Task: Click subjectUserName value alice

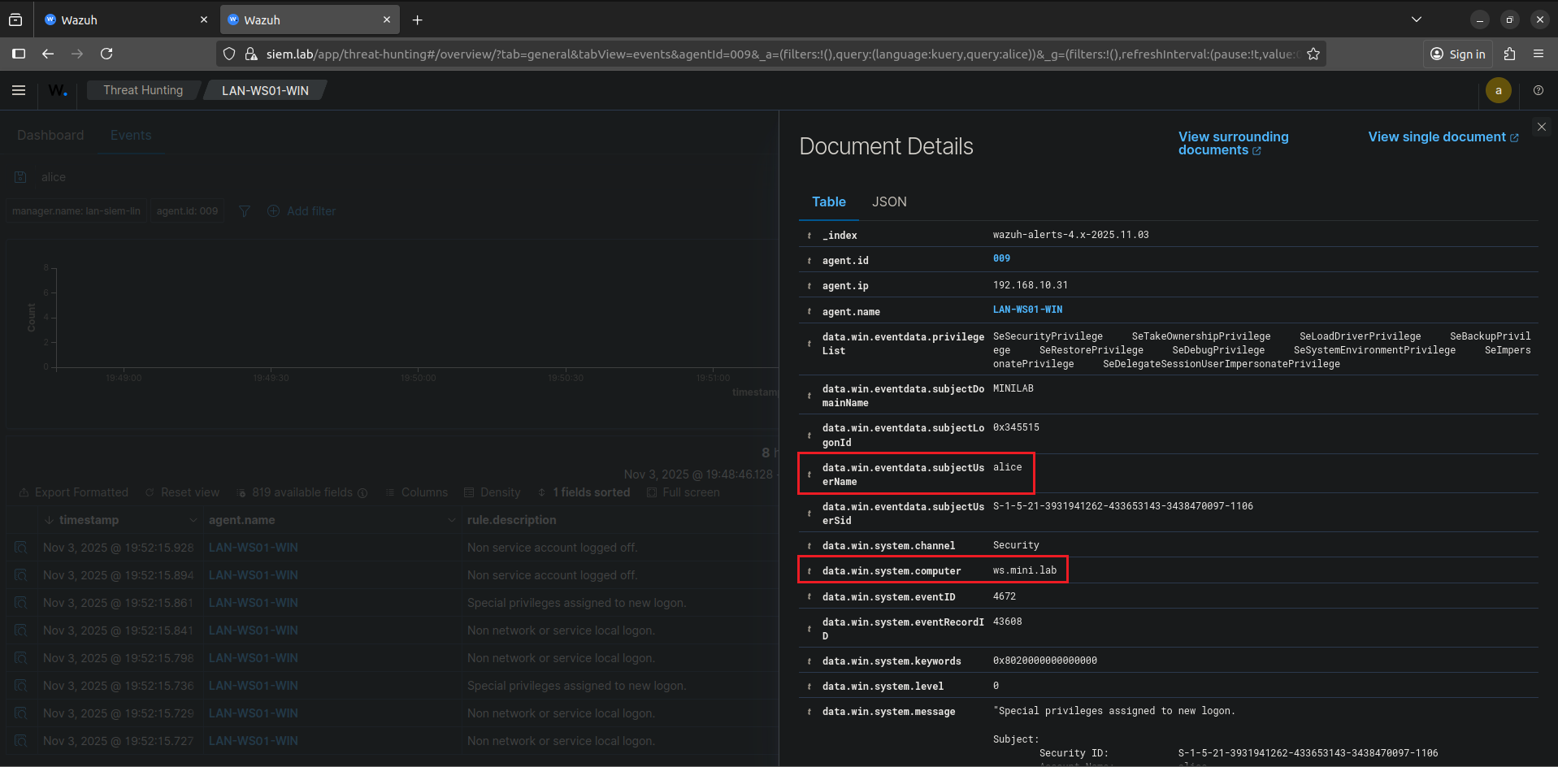Action: (x=1007, y=467)
